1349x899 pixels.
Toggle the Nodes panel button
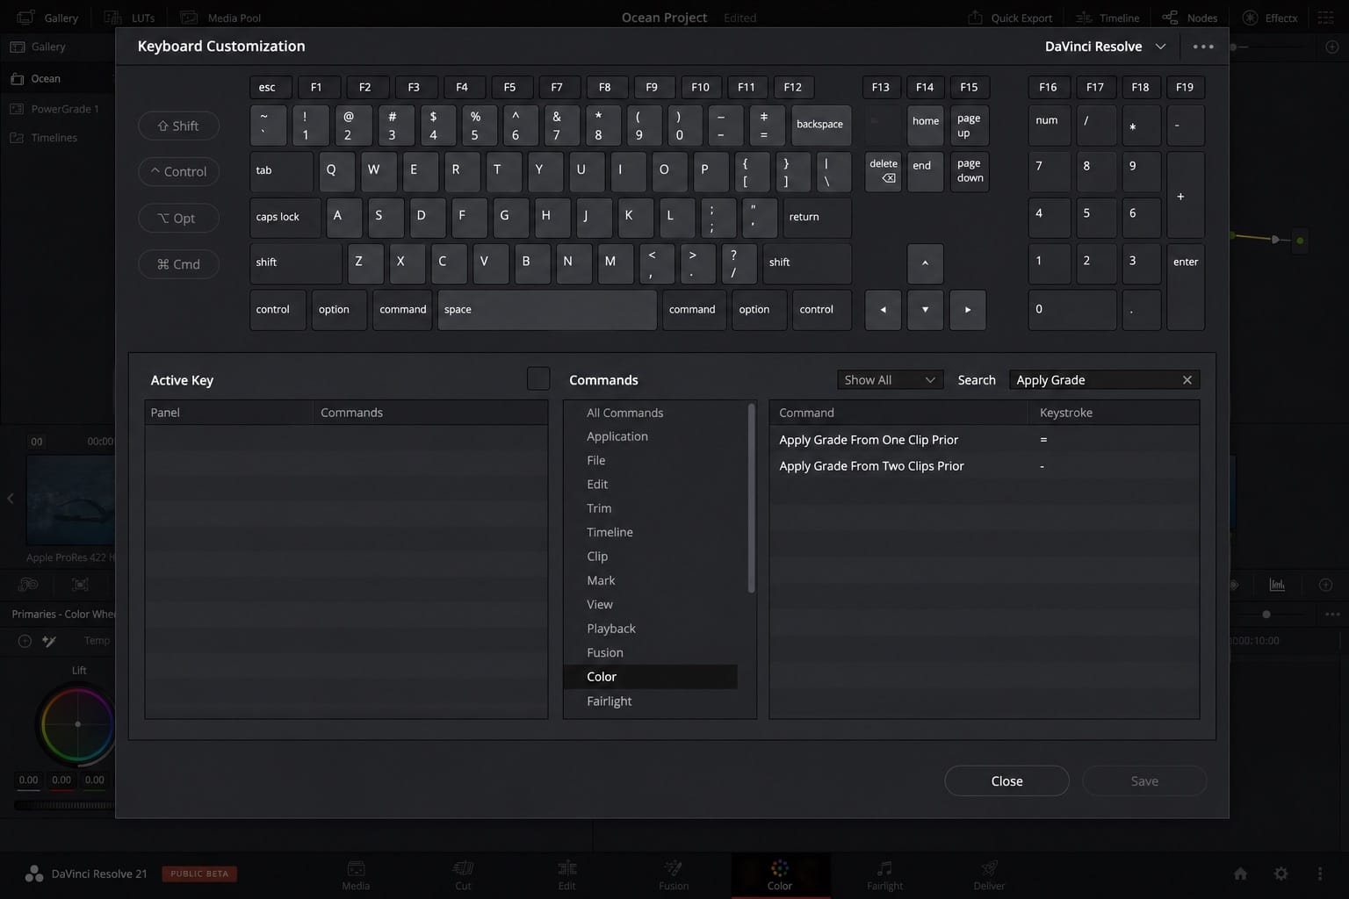click(x=1190, y=18)
